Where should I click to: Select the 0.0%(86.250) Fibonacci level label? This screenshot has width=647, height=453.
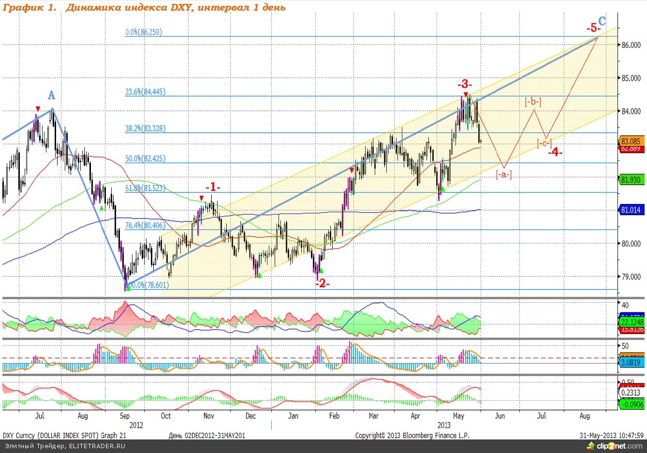point(144,32)
